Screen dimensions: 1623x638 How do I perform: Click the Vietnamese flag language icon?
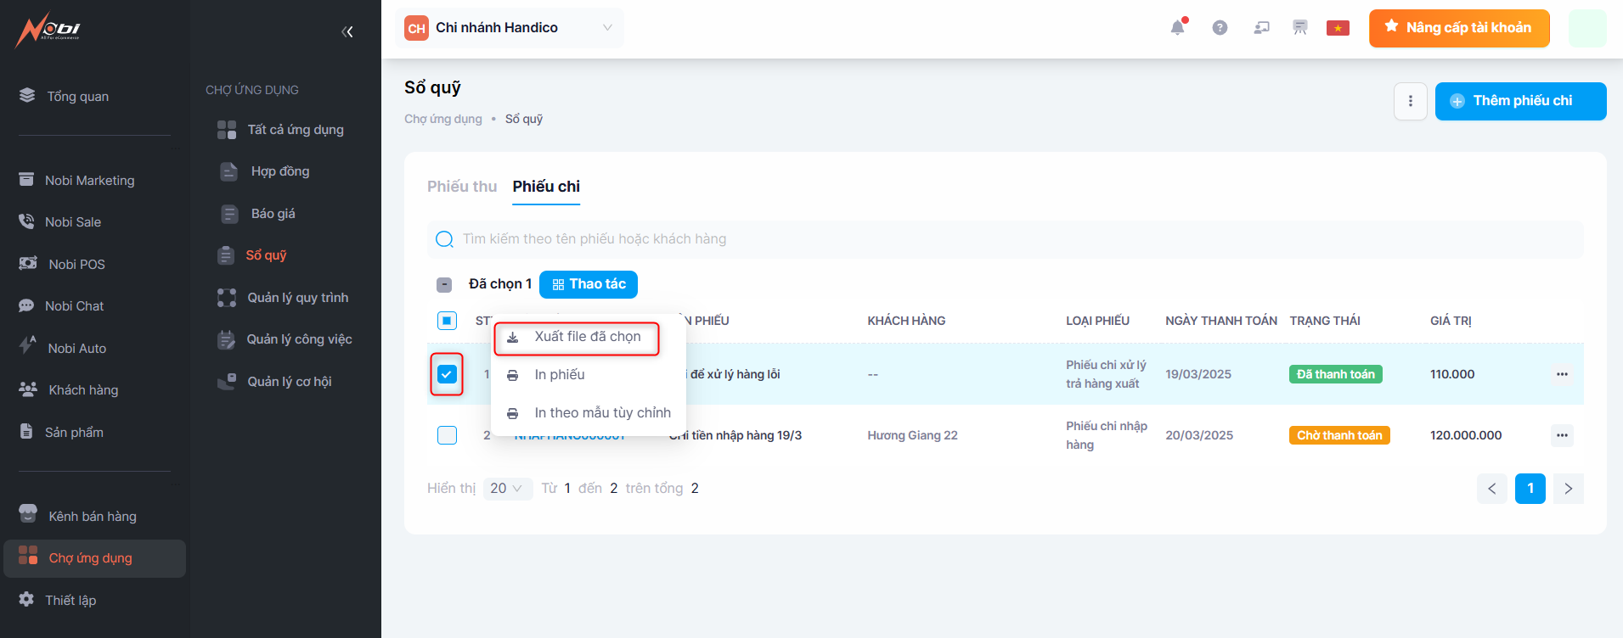[1338, 28]
